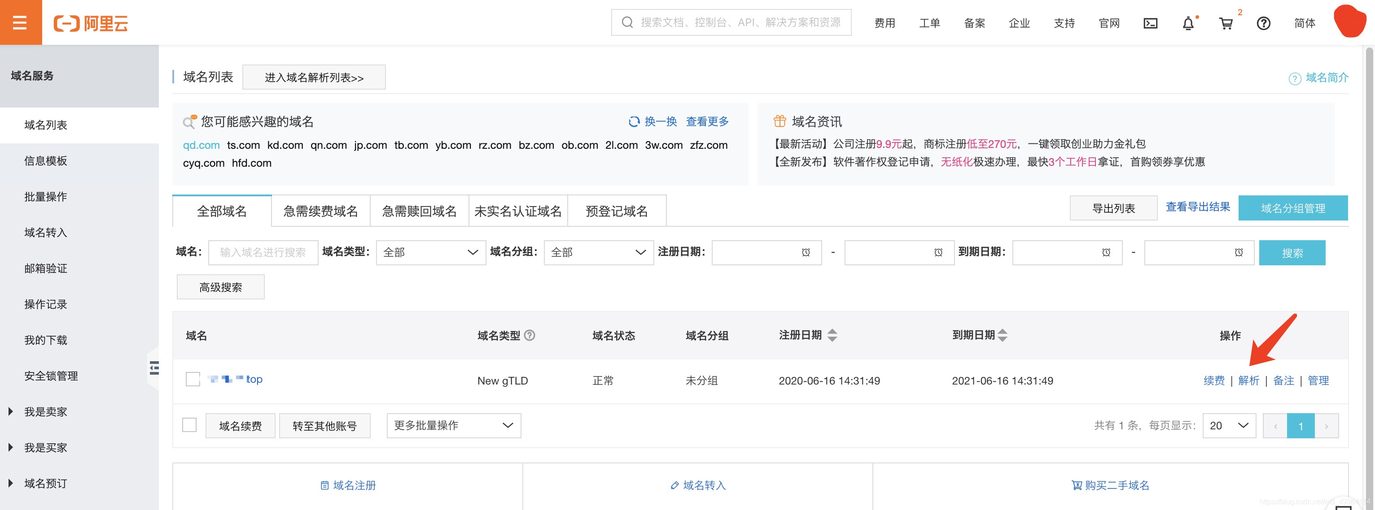This screenshot has height=510, width=1375.
Task: Expand the 我是卖家 sidebar section
Action: [x=45, y=411]
